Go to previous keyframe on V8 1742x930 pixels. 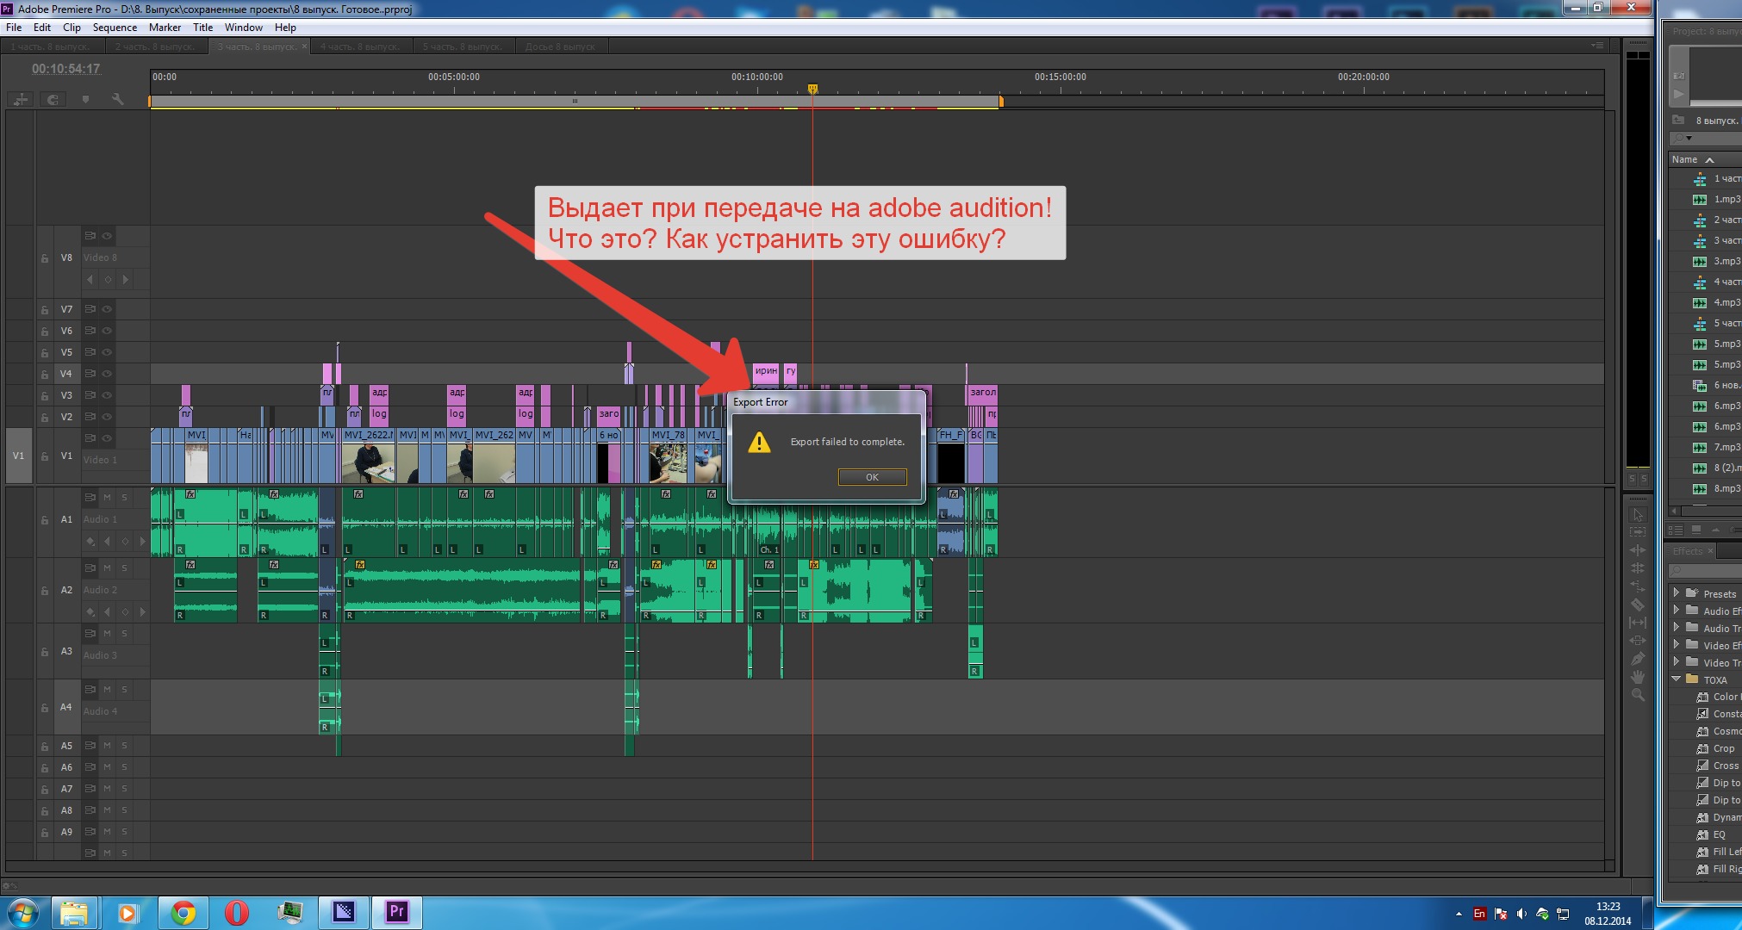click(x=90, y=280)
